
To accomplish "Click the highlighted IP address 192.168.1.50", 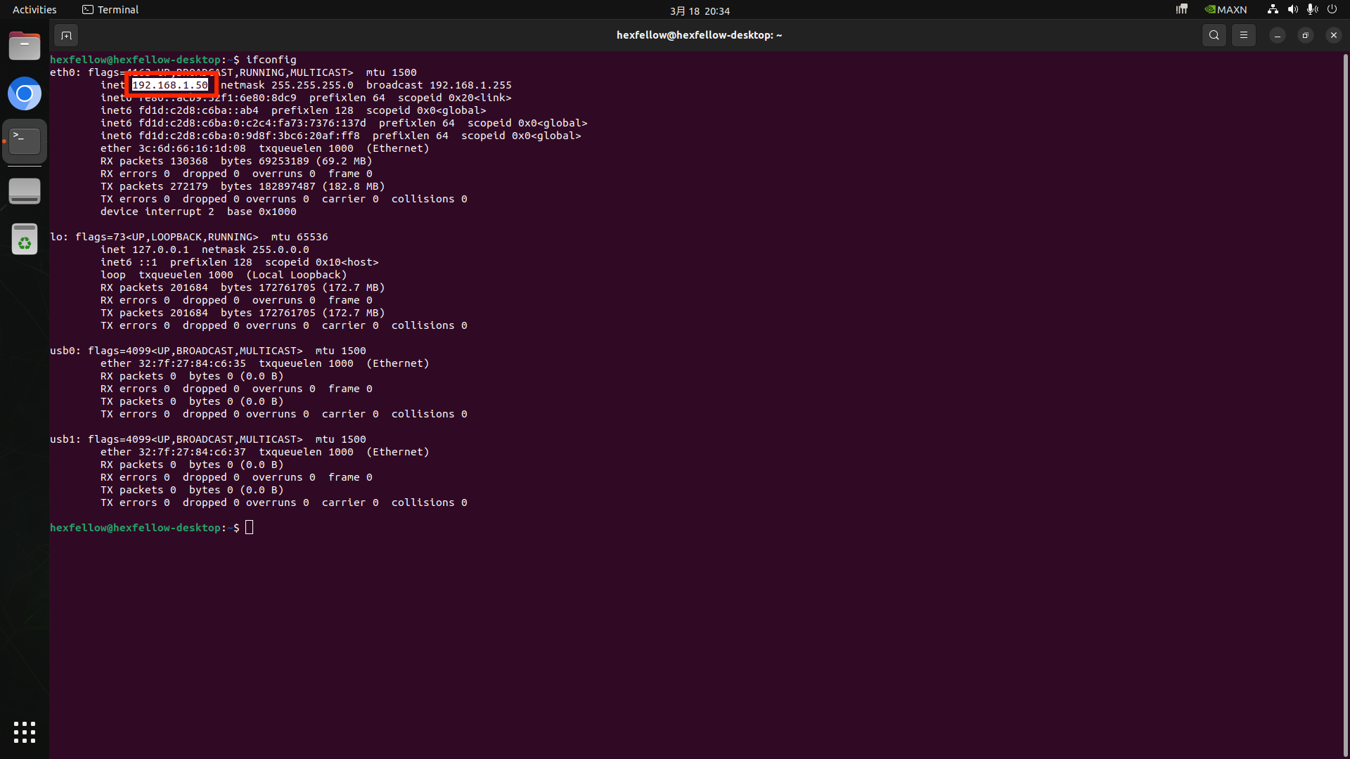I will (170, 85).
